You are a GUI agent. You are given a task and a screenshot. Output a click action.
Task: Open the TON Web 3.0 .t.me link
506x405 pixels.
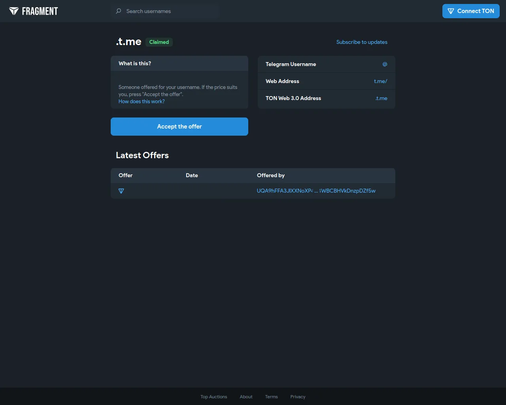[381, 98]
